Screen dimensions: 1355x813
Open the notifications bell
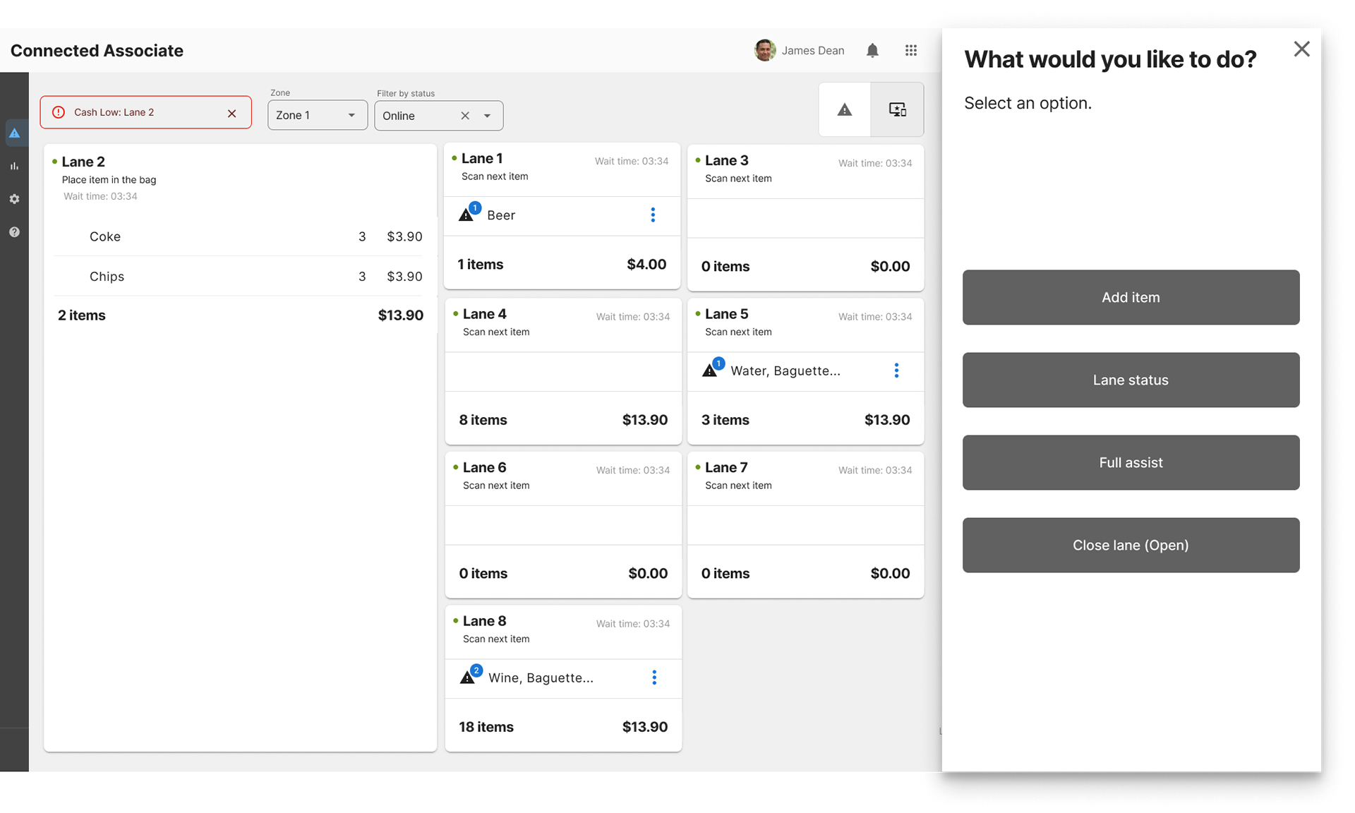[x=872, y=50]
